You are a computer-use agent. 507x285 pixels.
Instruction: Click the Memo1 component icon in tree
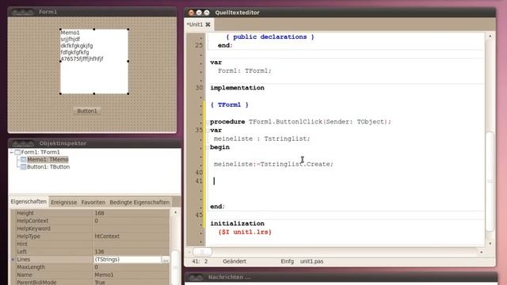(23, 159)
